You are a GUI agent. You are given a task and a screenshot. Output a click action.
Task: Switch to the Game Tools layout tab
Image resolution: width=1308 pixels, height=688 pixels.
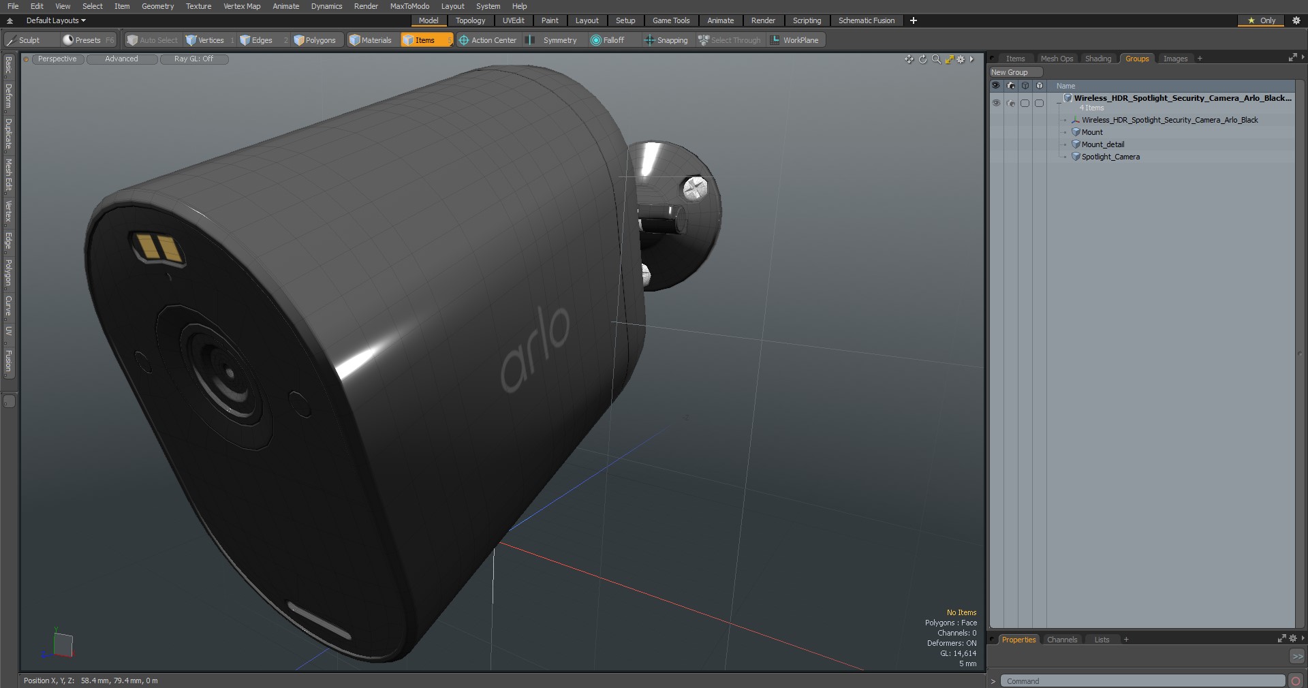pos(671,20)
